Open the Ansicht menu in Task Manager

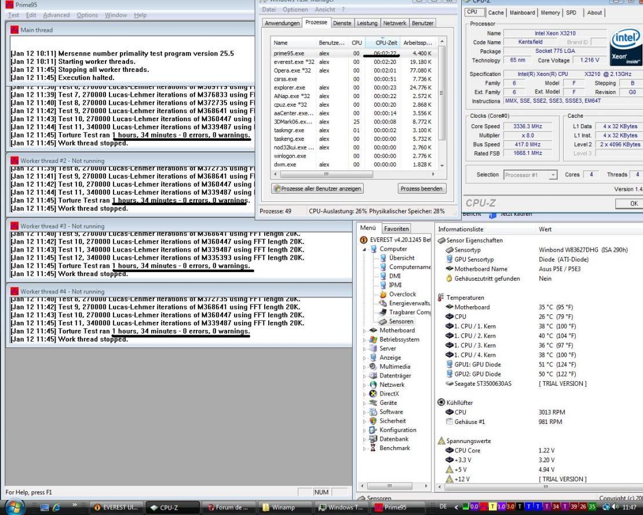pyautogui.click(x=325, y=9)
